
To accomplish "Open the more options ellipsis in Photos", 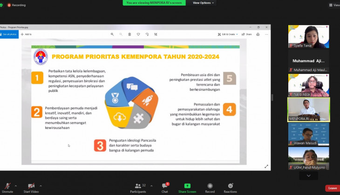I will tap(266, 34).
